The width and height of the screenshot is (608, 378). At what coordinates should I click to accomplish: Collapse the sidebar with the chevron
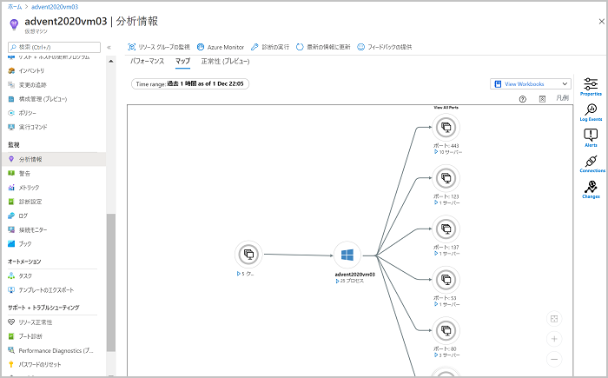click(x=109, y=47)
